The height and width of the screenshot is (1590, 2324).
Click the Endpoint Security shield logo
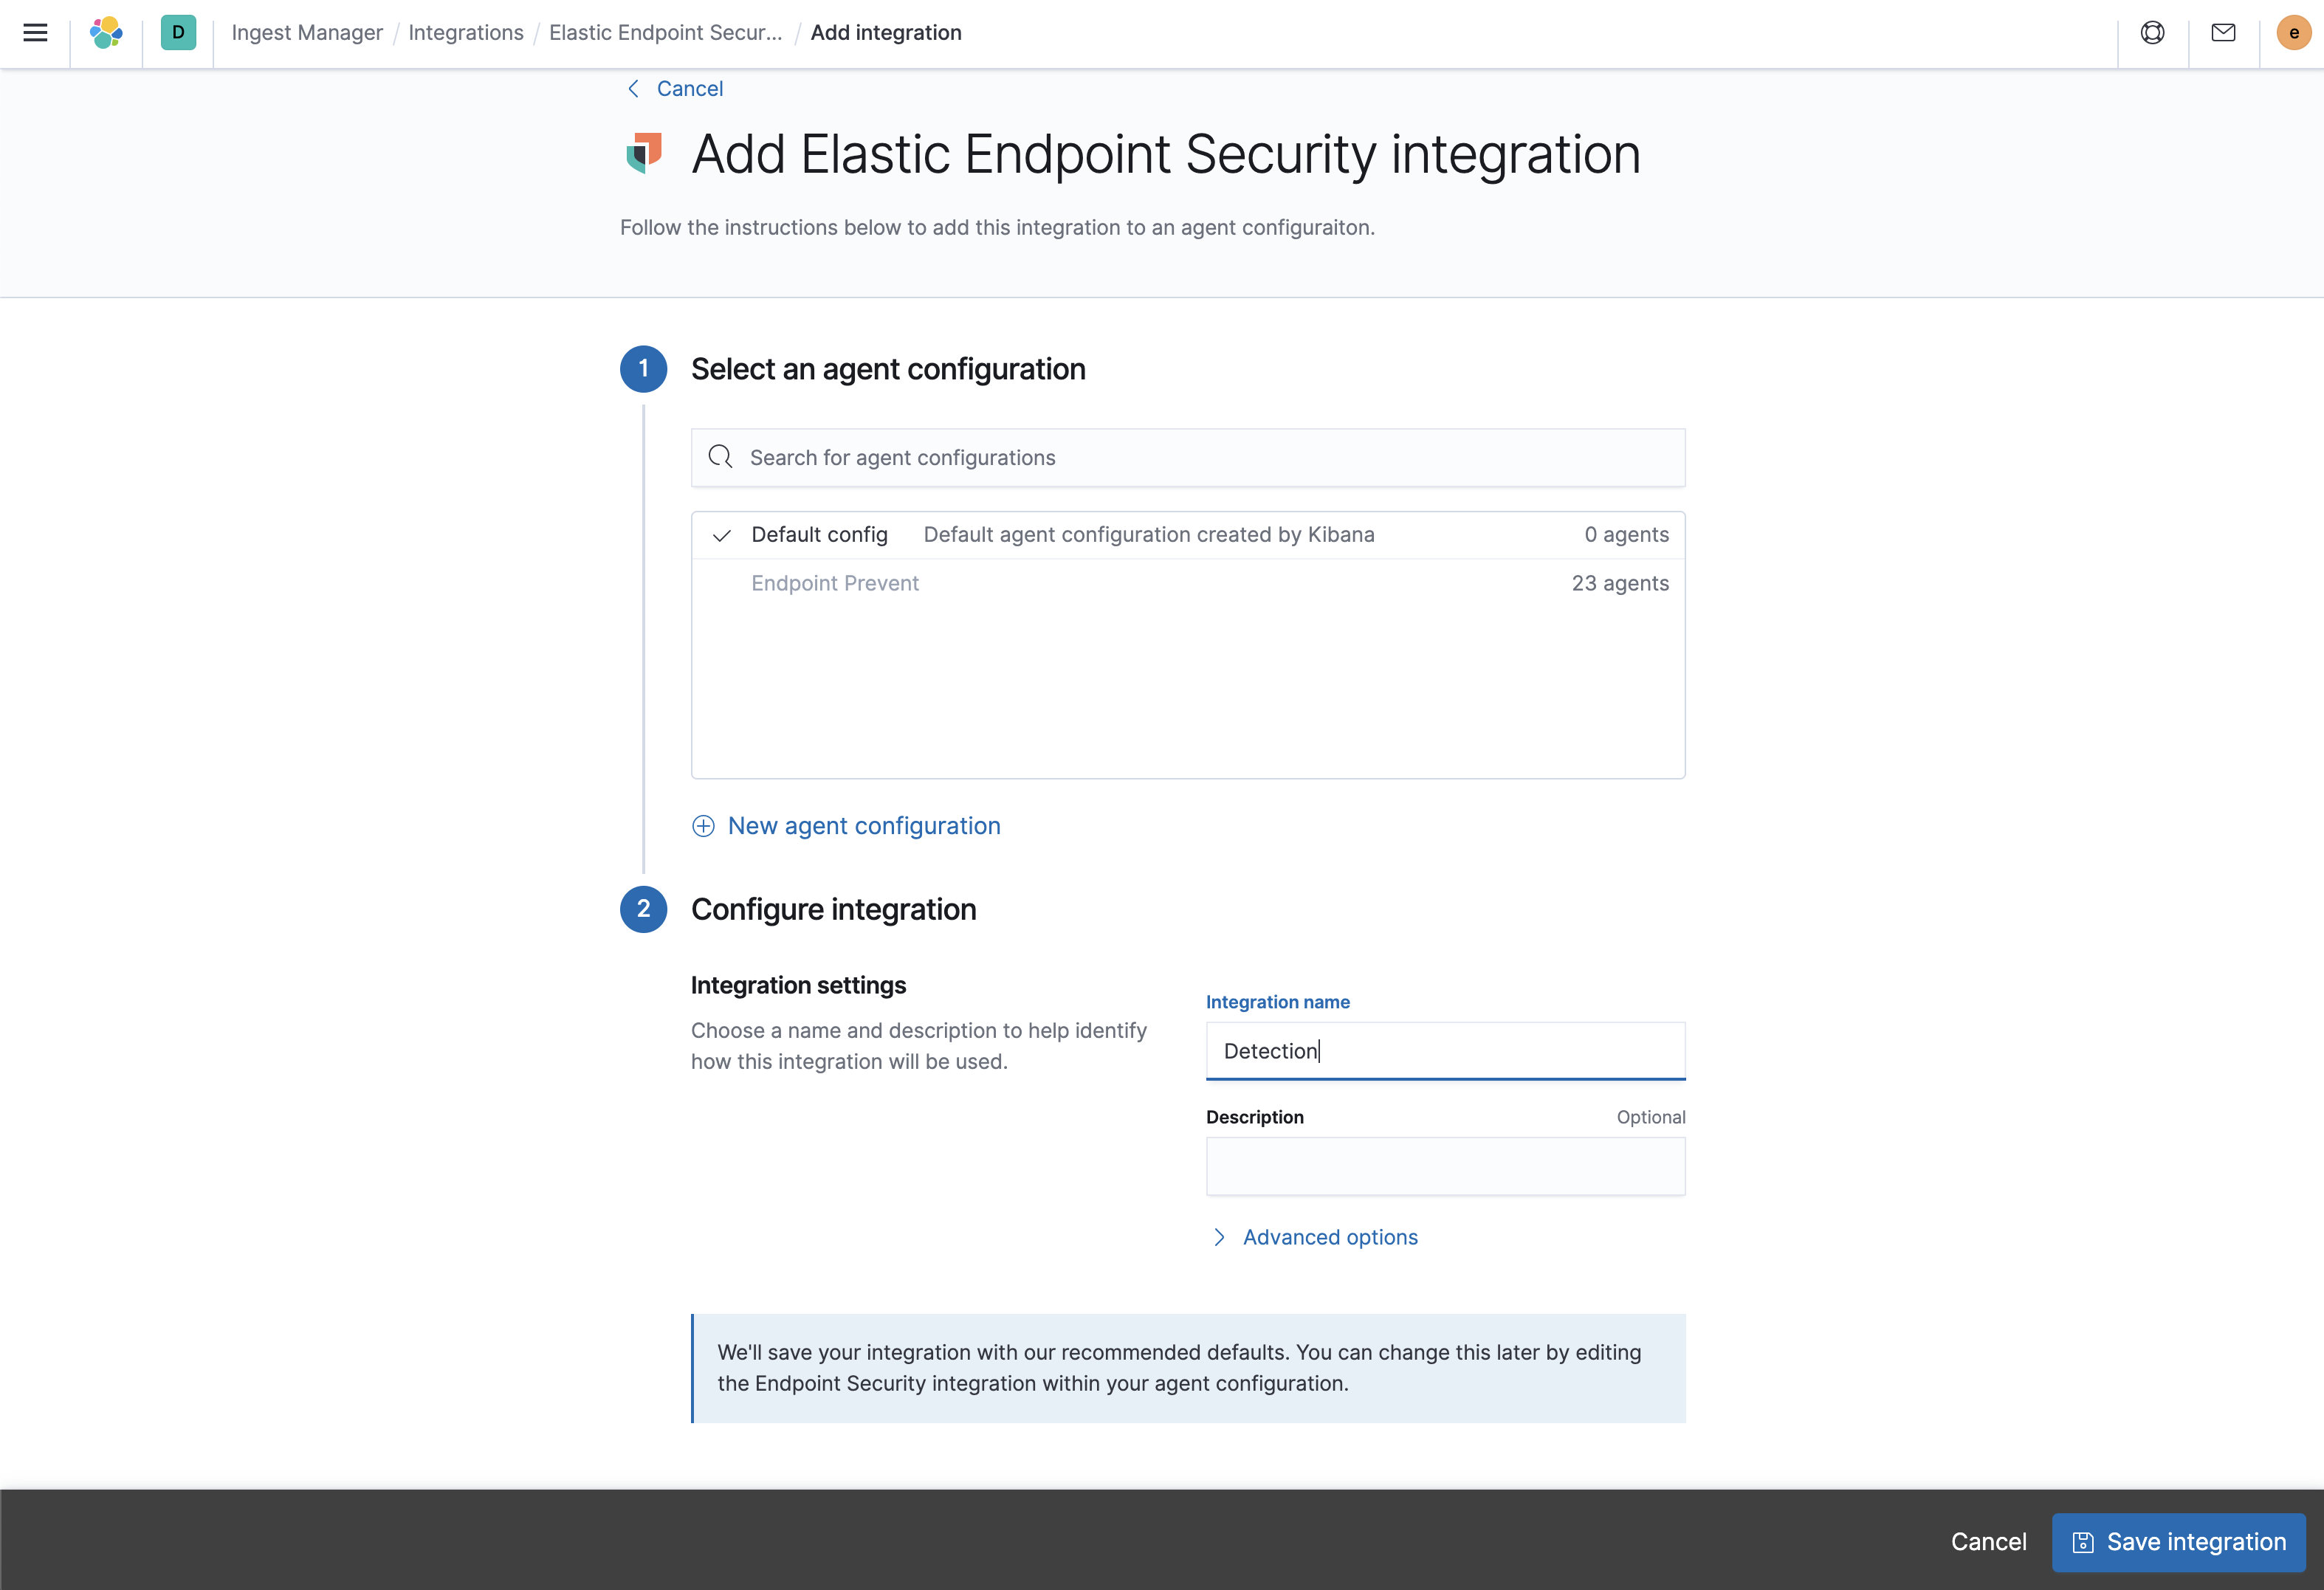644,153
